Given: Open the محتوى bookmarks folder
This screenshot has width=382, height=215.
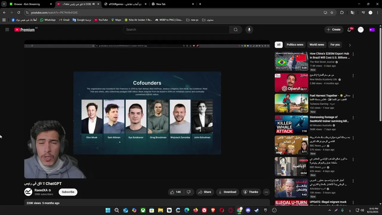Looking at the screenshot, I should (x=208, y=20).
